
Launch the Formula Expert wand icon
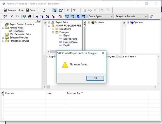[68, 10]
